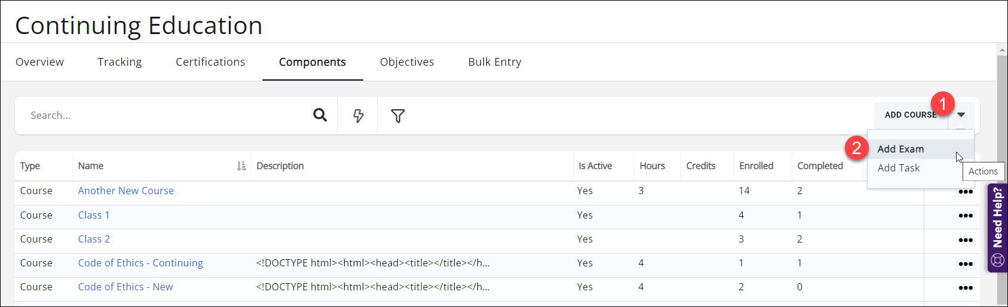Open actions menu for Class 2 row
This screenshot has width=1008, height=307.
click(965, 240)
